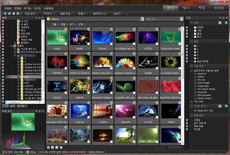Switch to the 온라인 mode tab

pyautogui.click(x=219, y=8)
